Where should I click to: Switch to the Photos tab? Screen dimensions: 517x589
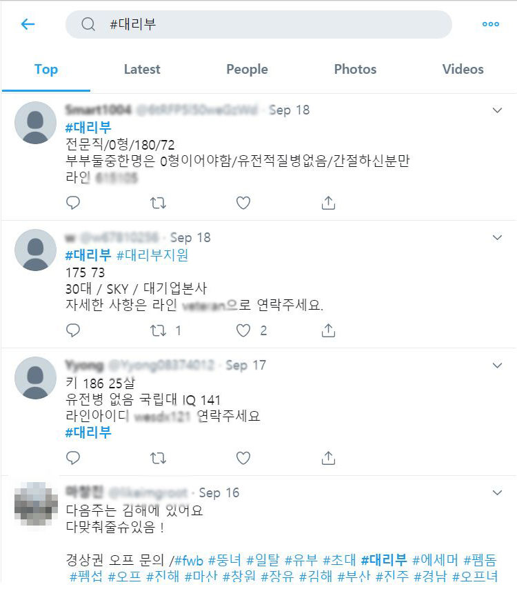tap(355, 70)
